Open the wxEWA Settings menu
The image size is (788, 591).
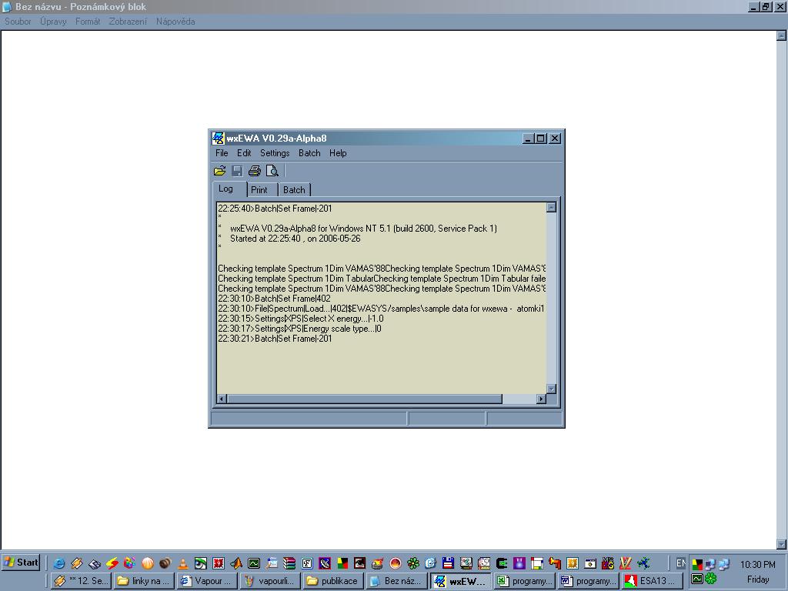(x=275, y=153)
